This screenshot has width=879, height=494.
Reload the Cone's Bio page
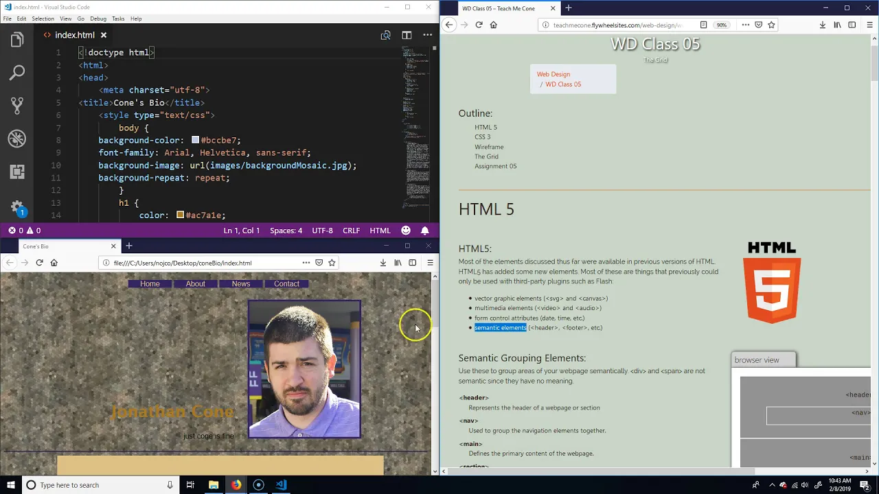pyautogui.click(x=39, y=263)
